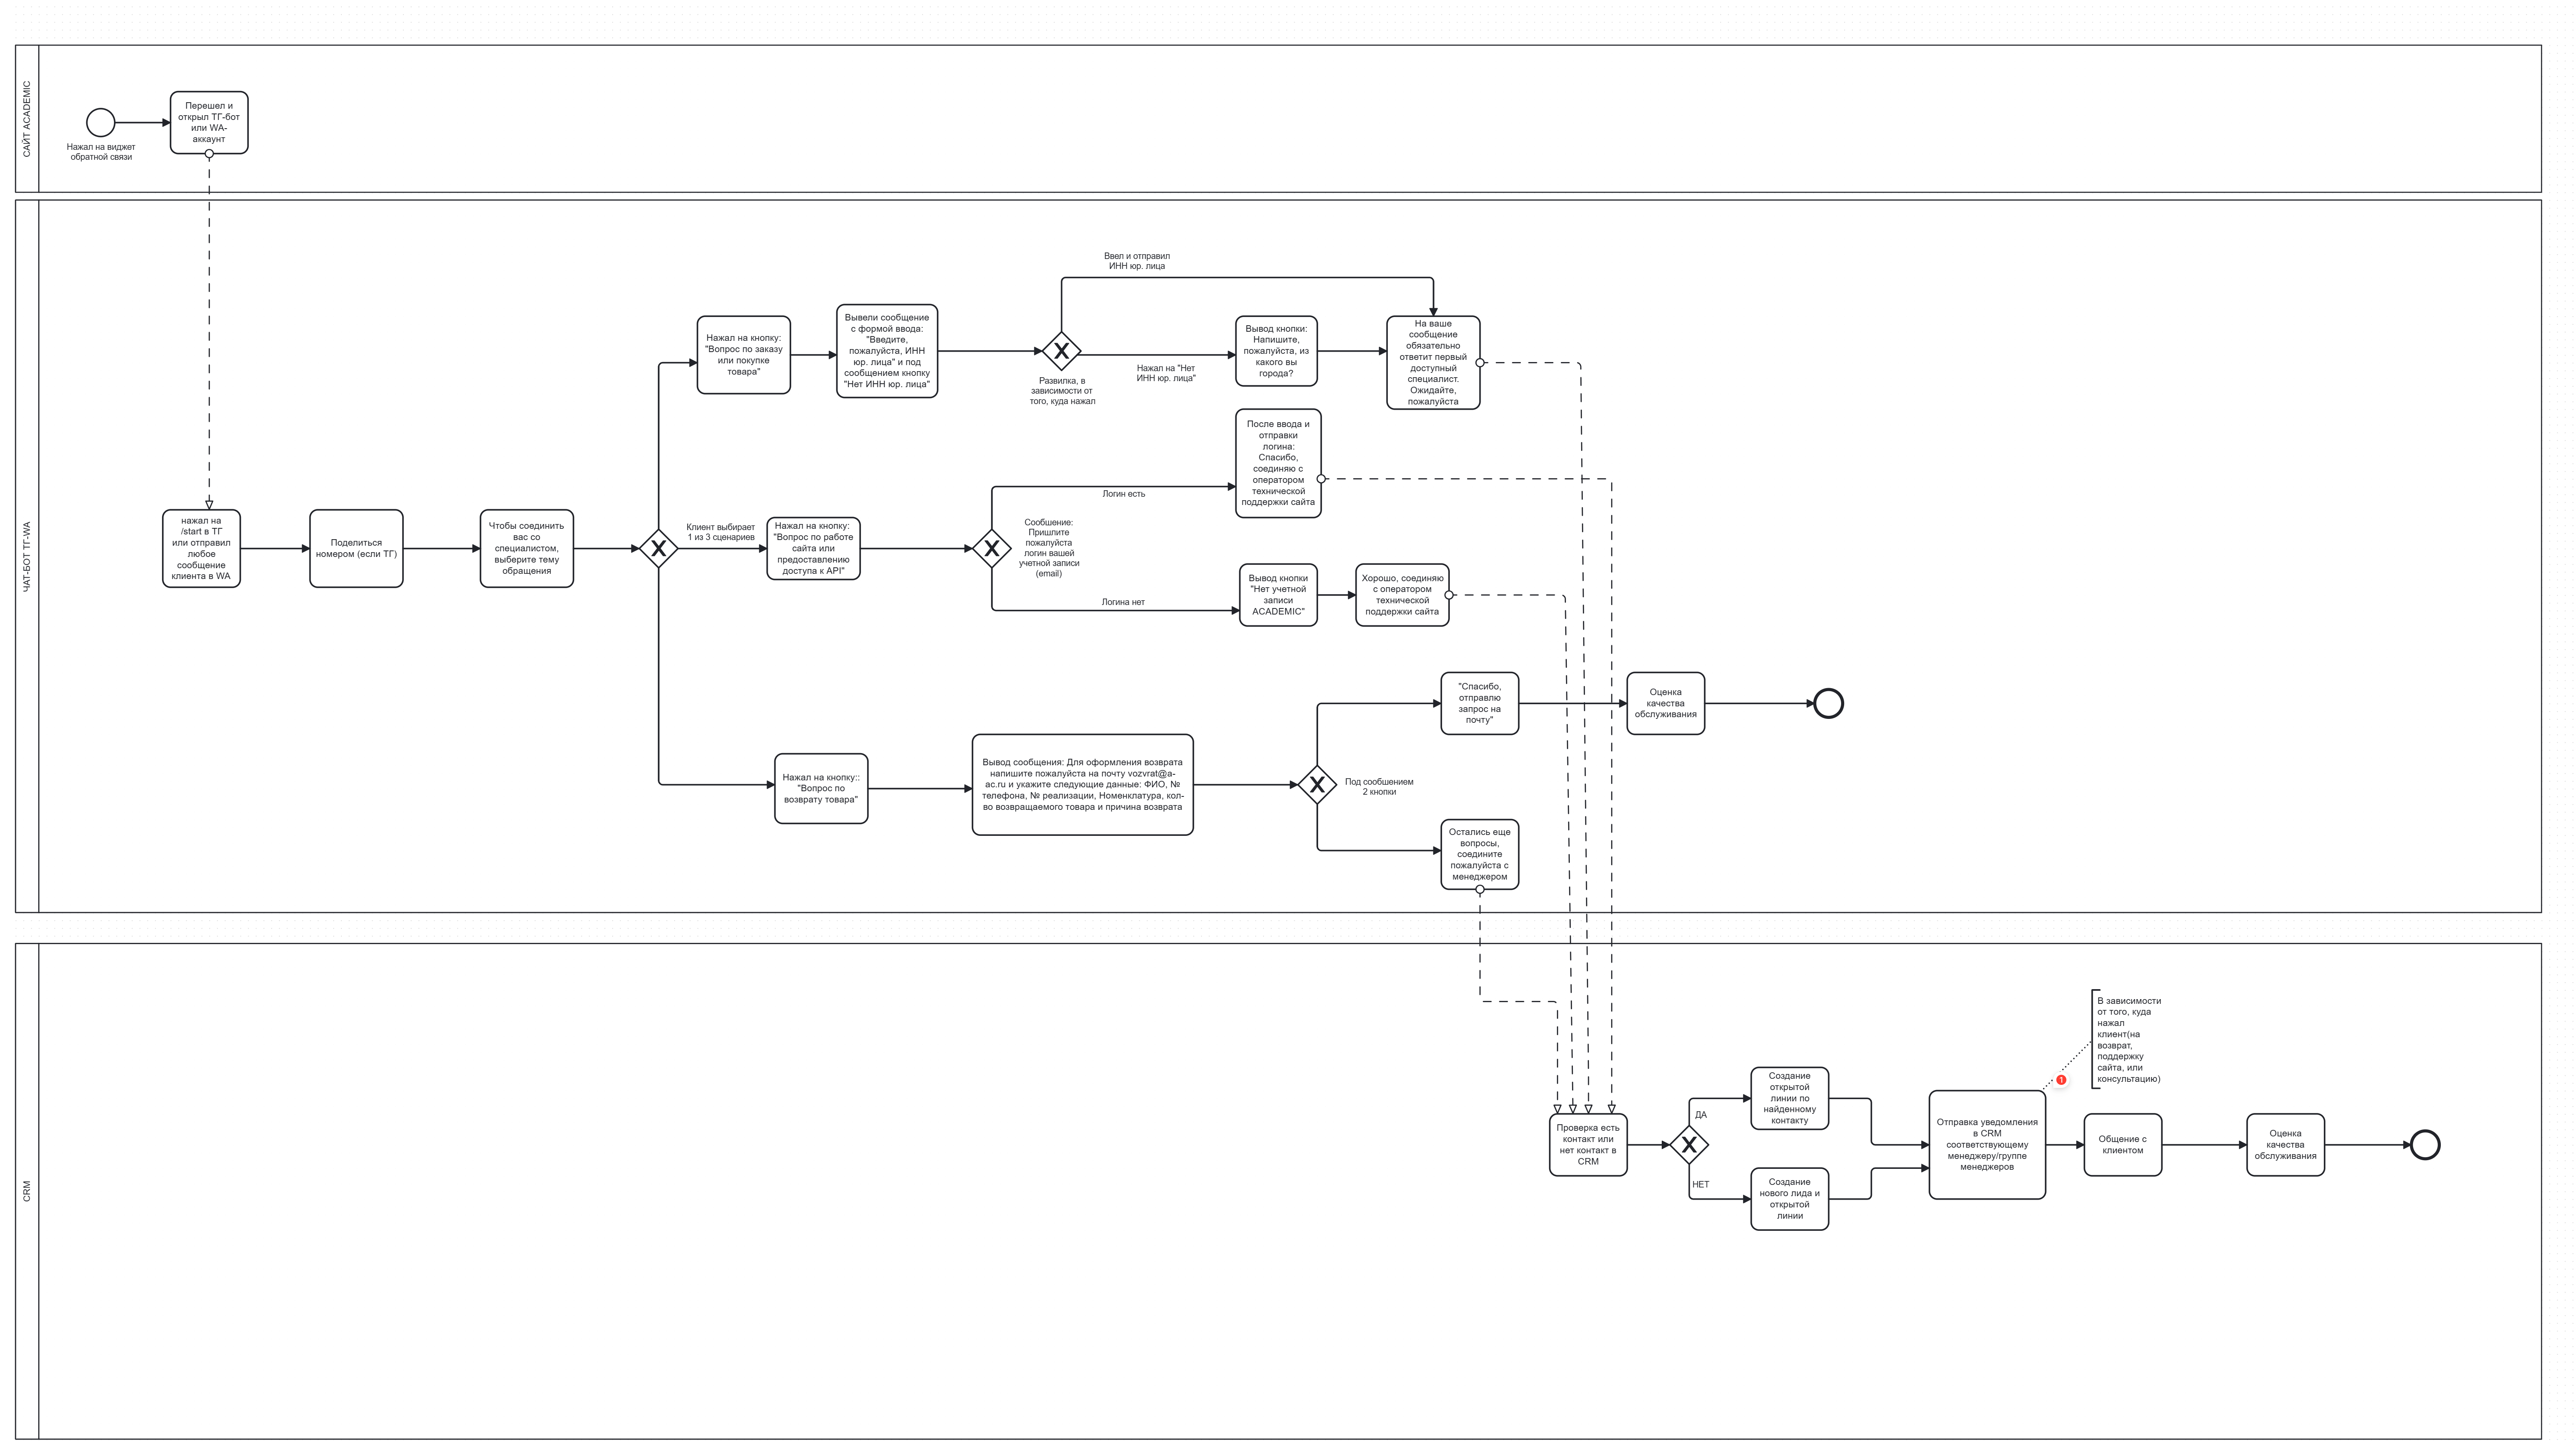The image size is (2576, 1443).
Task: Click end event after chat-bot 'Оценка качества обслуживания'
Action: pos(1828,703)
